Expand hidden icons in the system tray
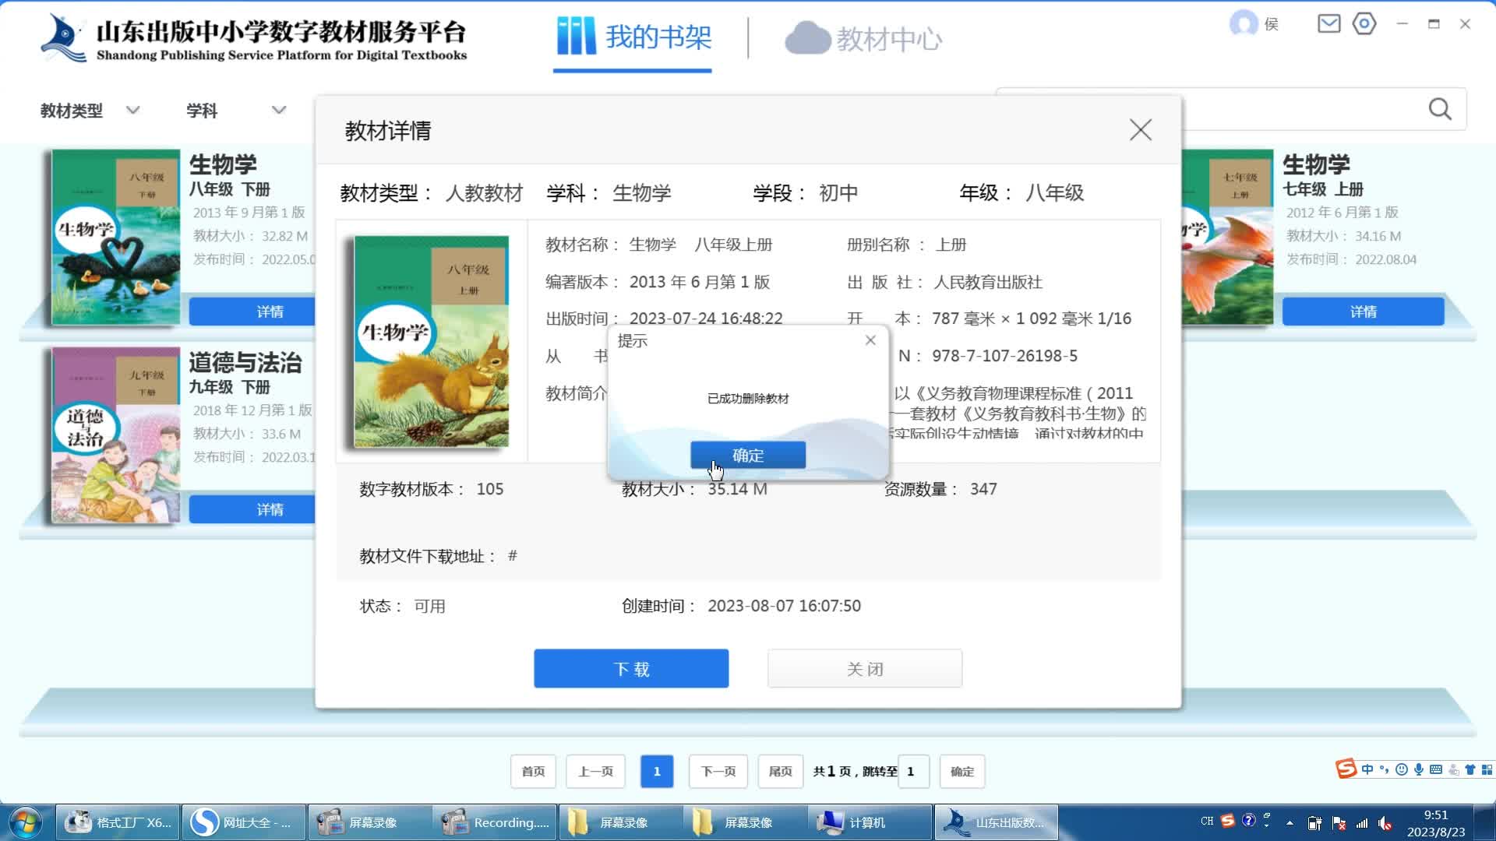This screenshot has width=1496, height=841. point(1290,823)
